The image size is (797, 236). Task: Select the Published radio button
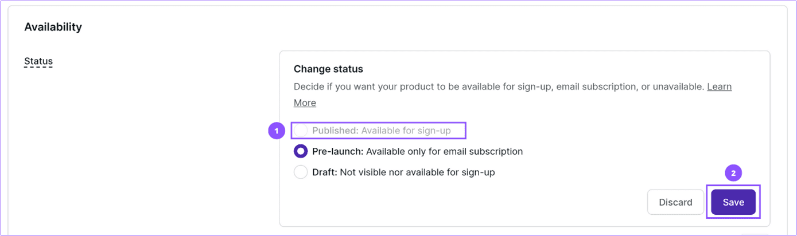click(x=301, y=131)
